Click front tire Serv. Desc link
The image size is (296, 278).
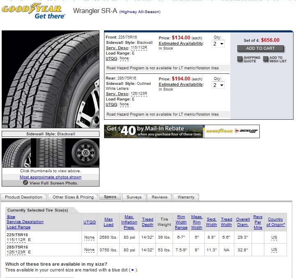point(118,48)
